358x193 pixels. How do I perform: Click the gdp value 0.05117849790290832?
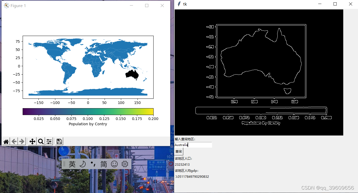(192, 177)
